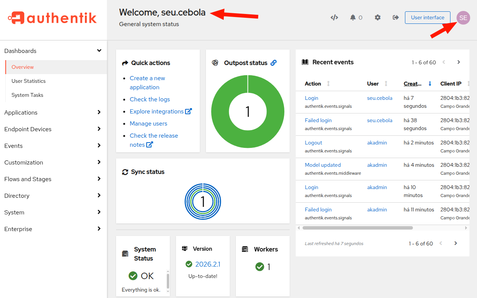Viewport: 477px width, 298px height.
Task: Open Create a new application link
Action: tap(147, 82)
